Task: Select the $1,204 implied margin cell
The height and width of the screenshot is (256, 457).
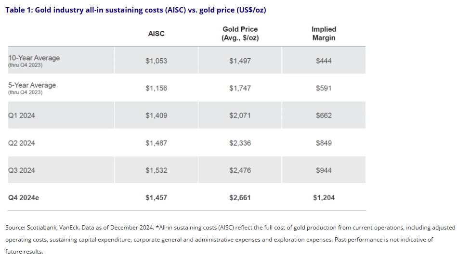Action: [x=324, y=198]
